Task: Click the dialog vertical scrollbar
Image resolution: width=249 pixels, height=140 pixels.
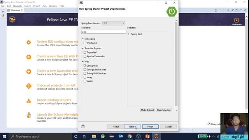Action: [x=176, y=64]
